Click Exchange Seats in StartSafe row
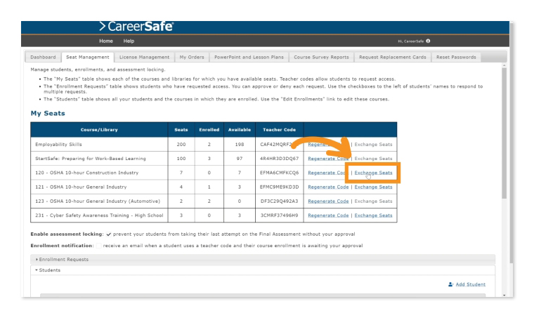 (373, 159)
